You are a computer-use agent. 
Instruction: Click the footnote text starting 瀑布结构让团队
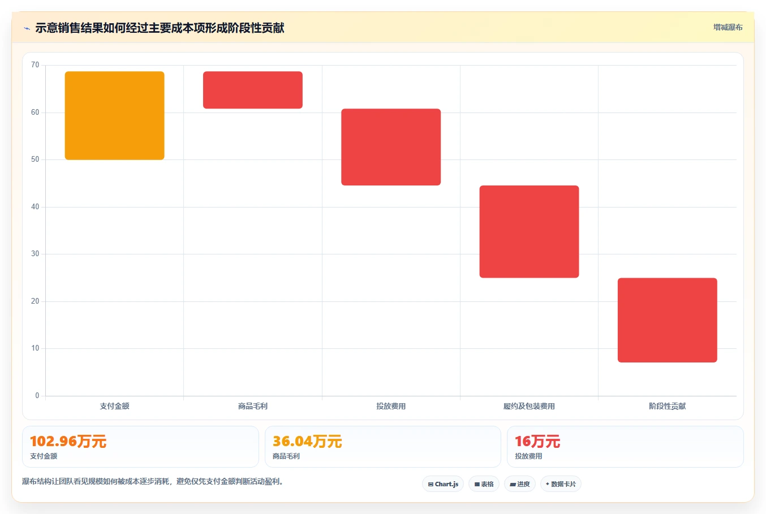[x=153, y=482]
